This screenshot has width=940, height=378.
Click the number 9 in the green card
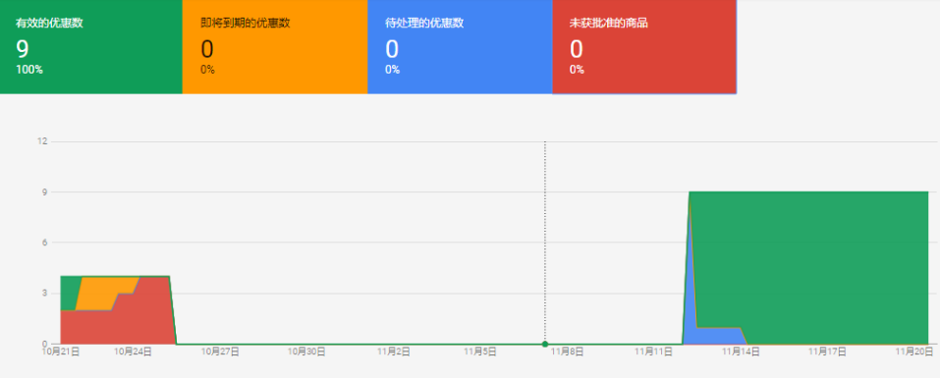pyautogui.click(x=22, y=50)
